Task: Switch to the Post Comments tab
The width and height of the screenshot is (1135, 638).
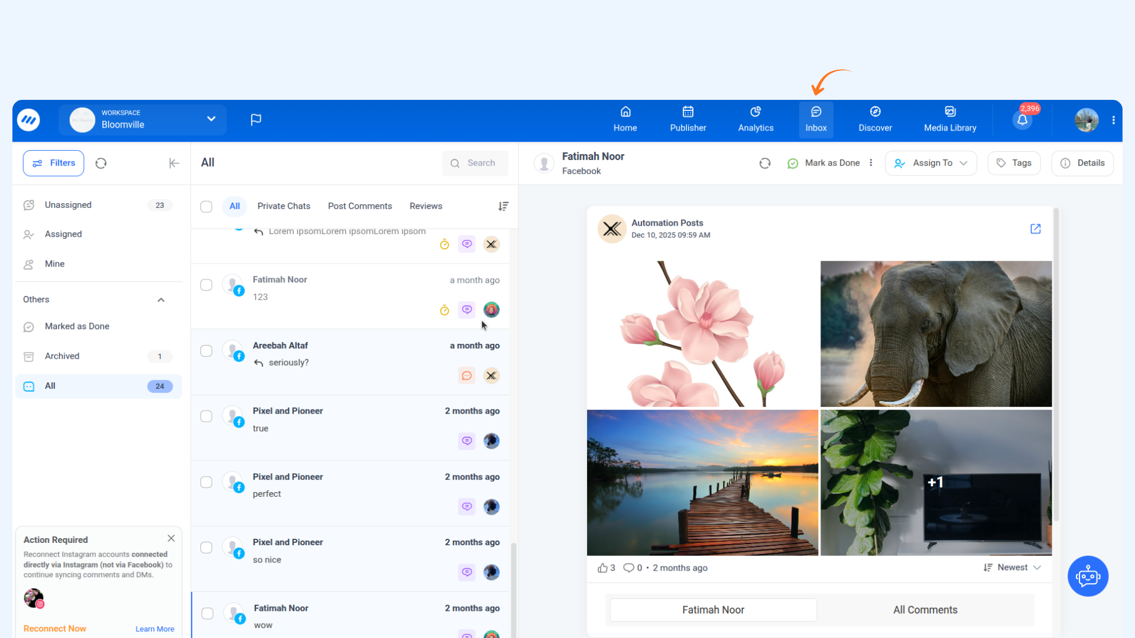Action: click(359, 206)
